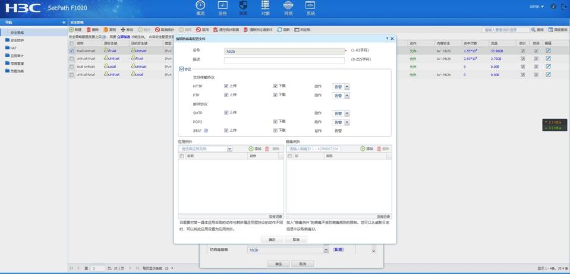This screenshot has height=274, width=570.
Task: Click the 移动 move toolbar button
Action: pyautogui.click(x=127, y=30)
